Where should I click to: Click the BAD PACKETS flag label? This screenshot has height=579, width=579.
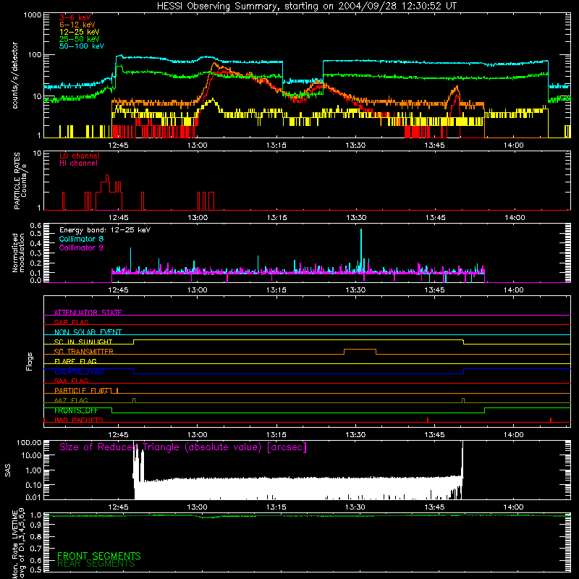(79, 420)
